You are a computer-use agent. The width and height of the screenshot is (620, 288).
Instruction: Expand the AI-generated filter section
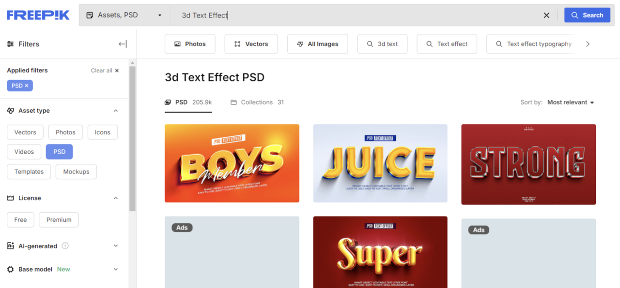point(116,246)
